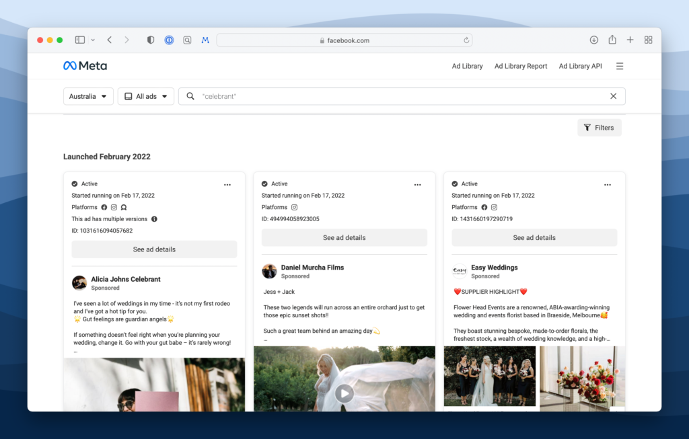Screen dimensions: 689x439
Task: Play the Daniel Murcha Films wedding video
Action: click(344, 393)
